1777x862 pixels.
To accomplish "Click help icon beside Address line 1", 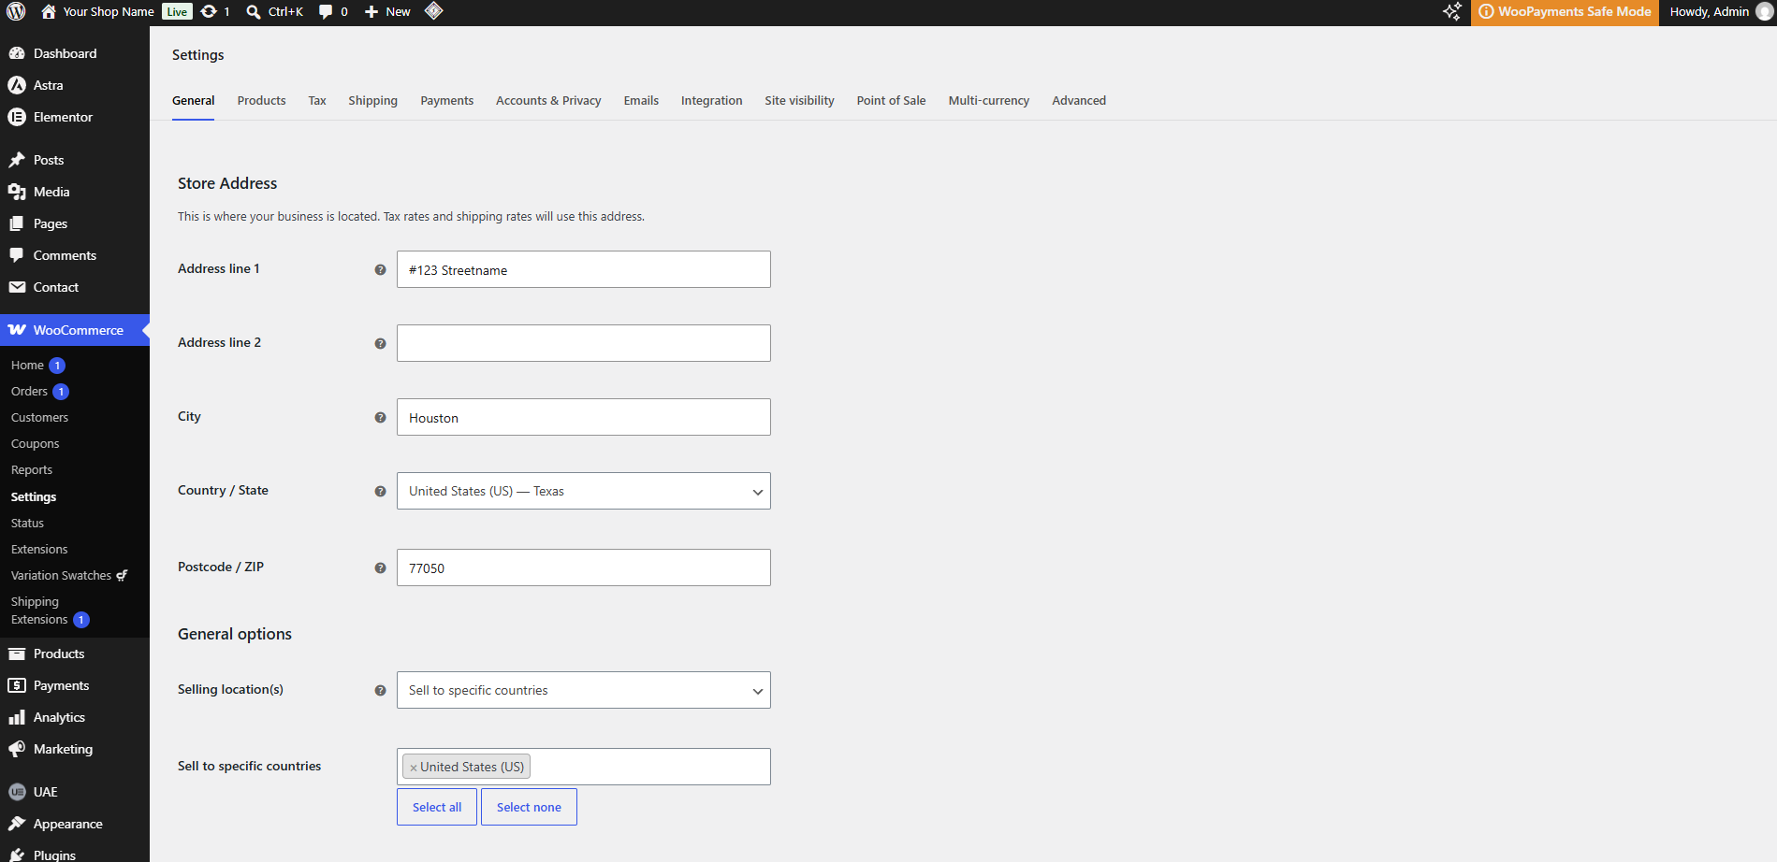I will tap(380, 269).
